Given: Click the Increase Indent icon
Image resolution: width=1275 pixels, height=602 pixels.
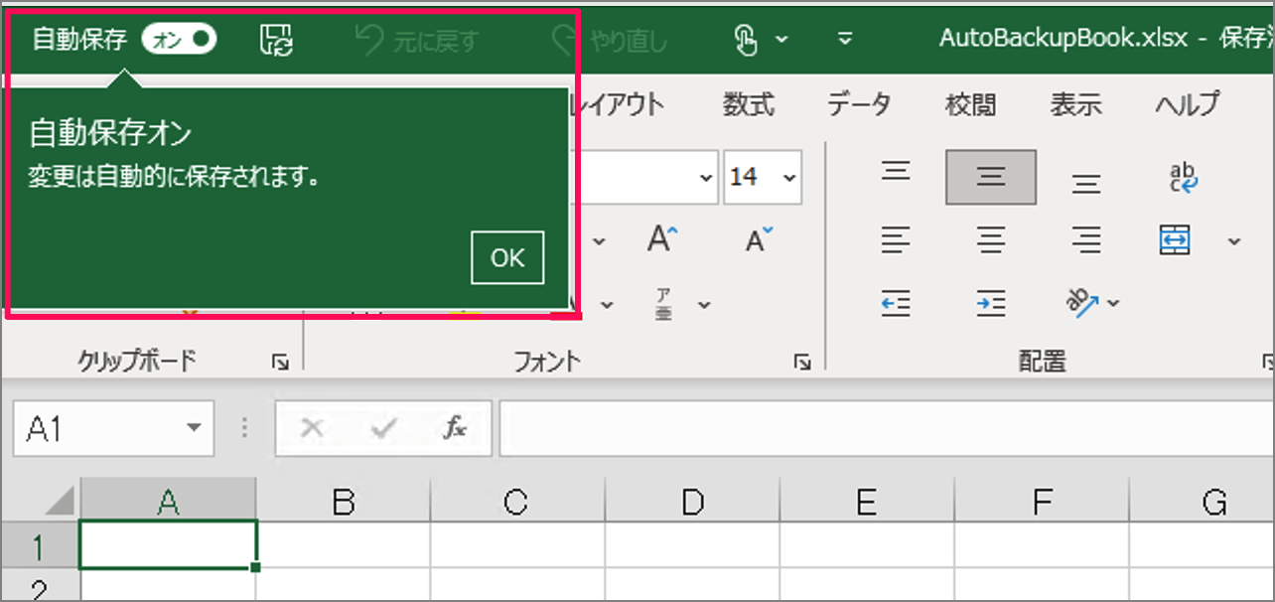Looking at the screenshot, I should [990, 303].
